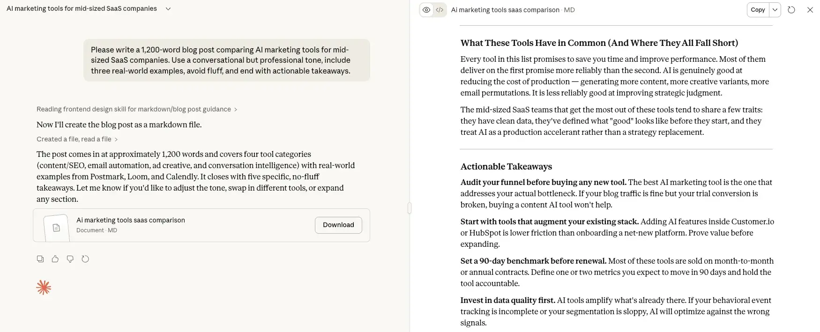The width and height of the screenshot is (820, 332).
Task: Retry the response with regenerate icon
Action: (x=85, y=259)
